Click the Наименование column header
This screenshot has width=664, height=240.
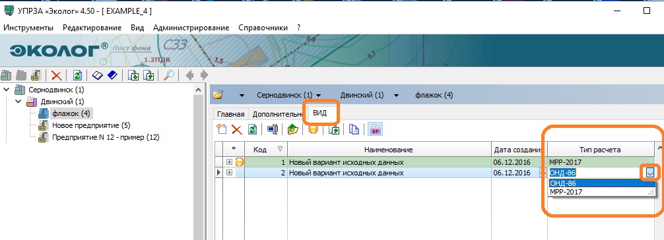point(389,150)
